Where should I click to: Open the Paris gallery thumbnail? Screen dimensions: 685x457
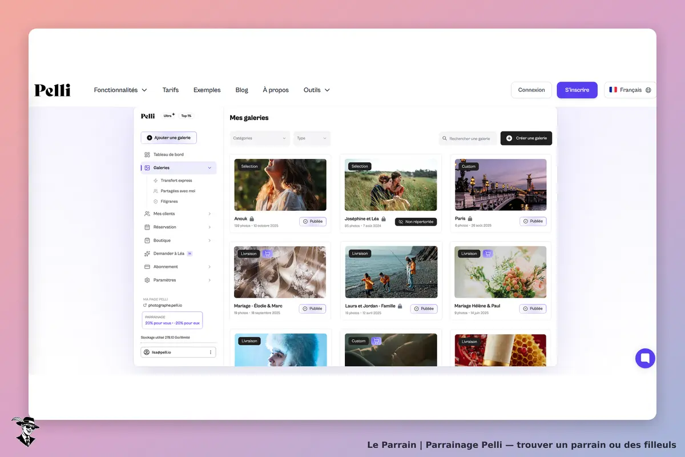[501, 185]
